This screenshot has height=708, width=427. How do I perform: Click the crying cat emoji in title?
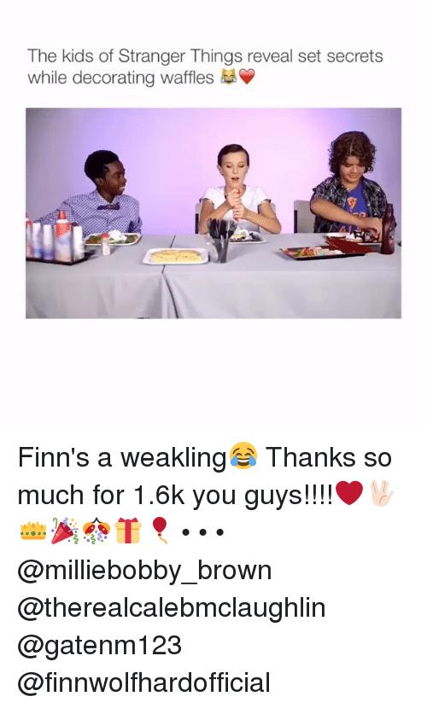tap(228, 78)
